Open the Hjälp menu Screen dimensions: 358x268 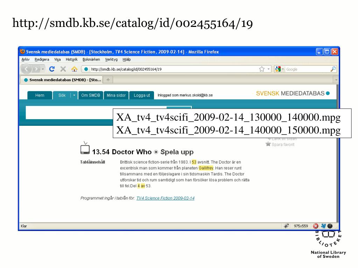click(126, 59)
